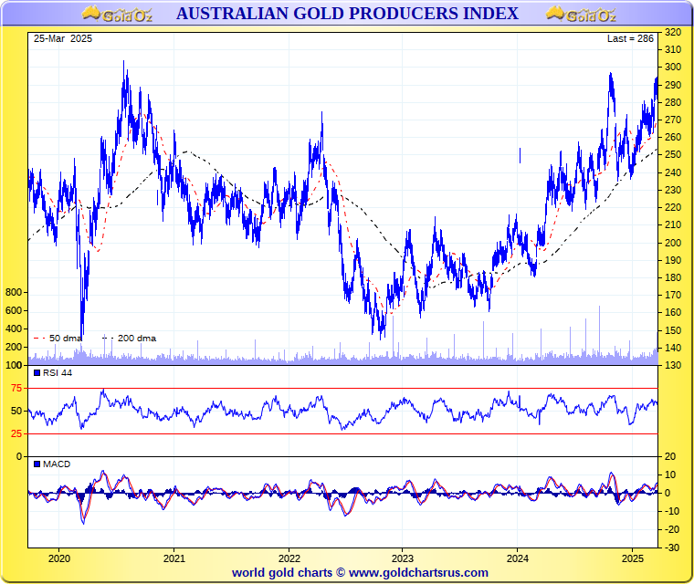Click the MACD legend label
Viewport: 694px width, 584px height.
(57, 464)
